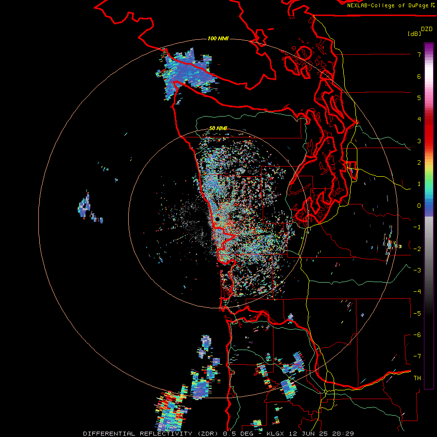Click the NEXLAB-College of DuPage credit text
Image resolution: width=437 pixels, height=437 pixels.
387,5
